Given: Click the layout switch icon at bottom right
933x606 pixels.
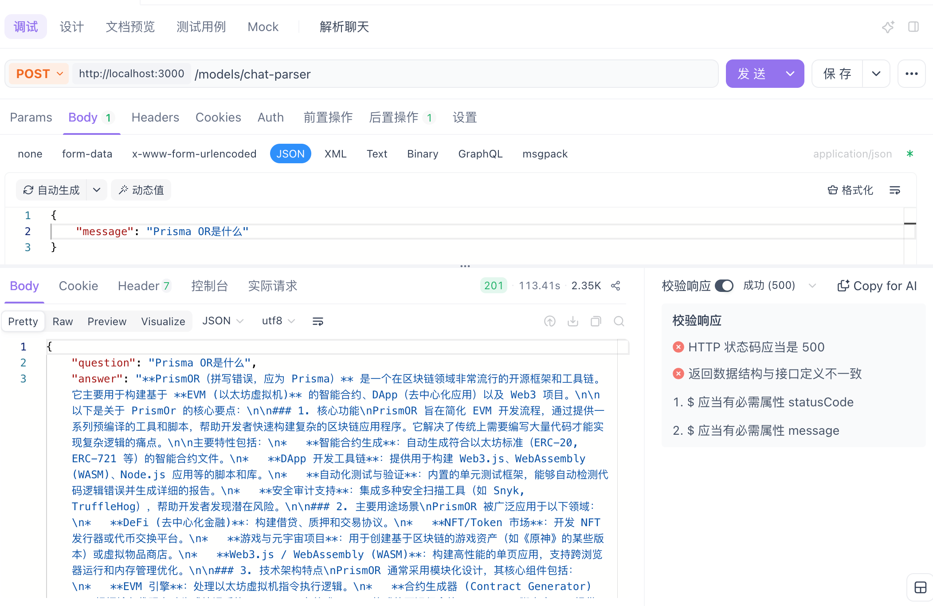Looking at the screenshot, I should coord(921,587).
